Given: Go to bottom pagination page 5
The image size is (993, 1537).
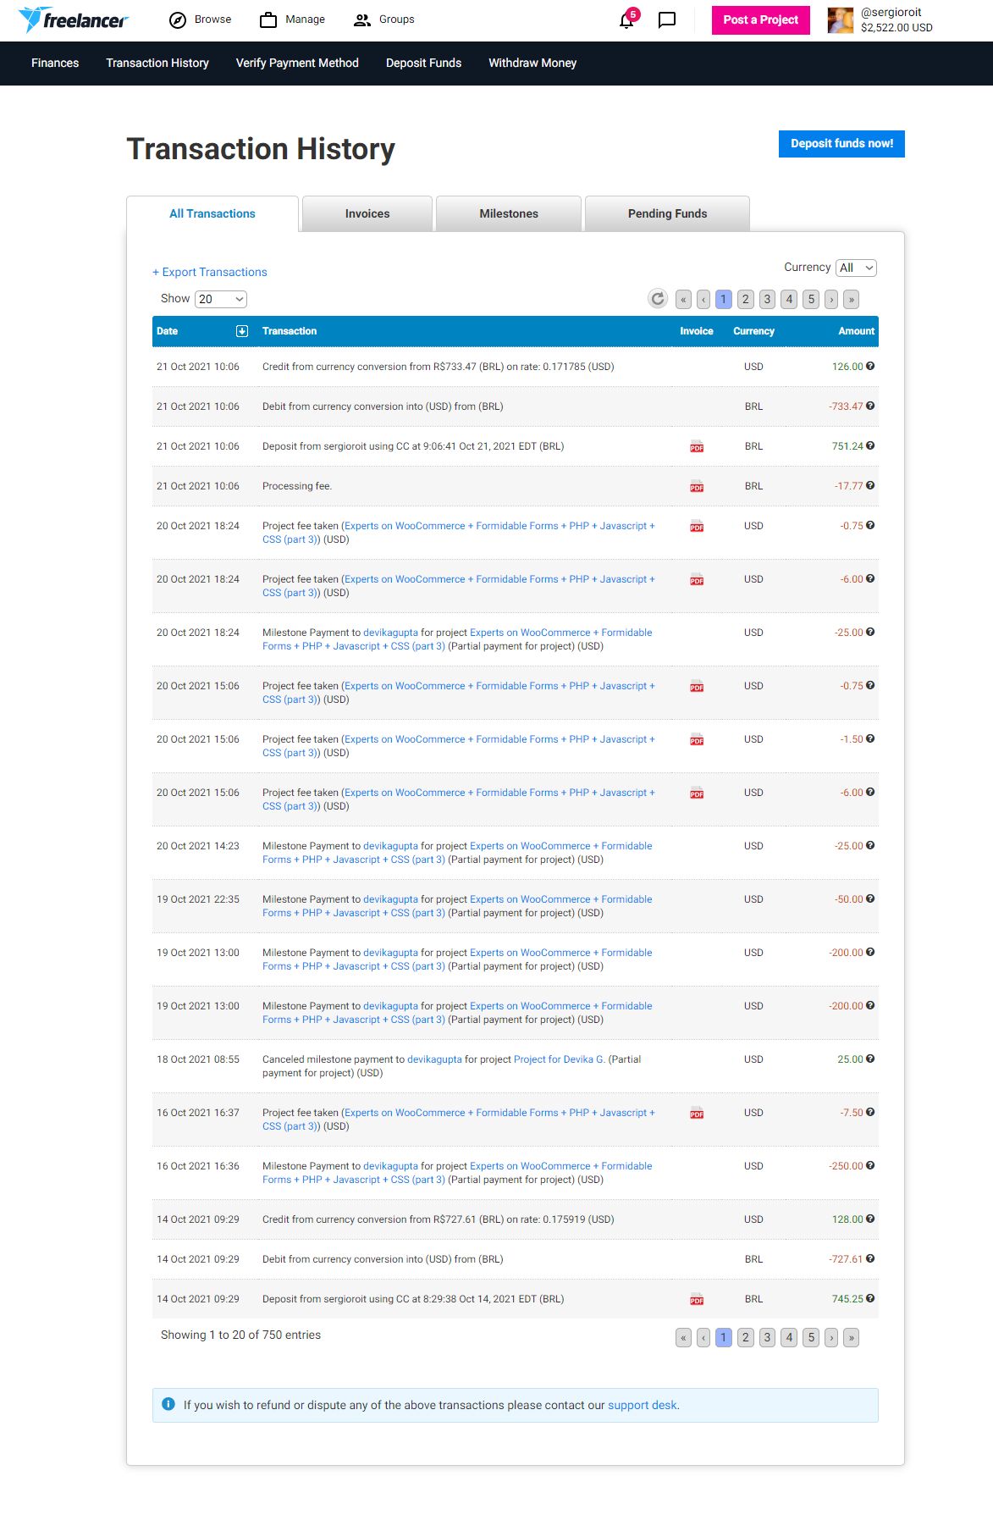Looking at the screenshot, I should (x=811, y=1337).
